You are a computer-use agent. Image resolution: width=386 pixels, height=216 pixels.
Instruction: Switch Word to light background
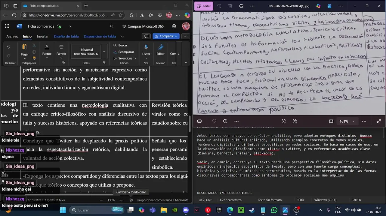(131, 200)
